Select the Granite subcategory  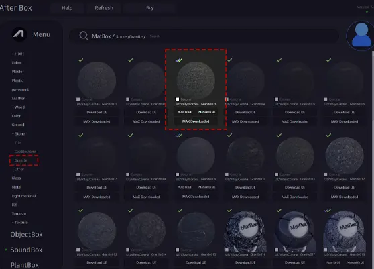coord(21,160)
